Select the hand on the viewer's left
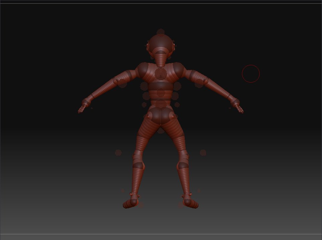 [x=82, y=109]
